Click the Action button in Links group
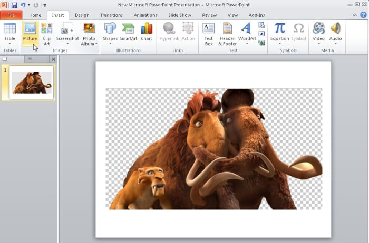369x243 pixels. (x=188, y=32)
